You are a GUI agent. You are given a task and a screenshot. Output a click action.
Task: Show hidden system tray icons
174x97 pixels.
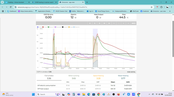(x=149, y=94)
